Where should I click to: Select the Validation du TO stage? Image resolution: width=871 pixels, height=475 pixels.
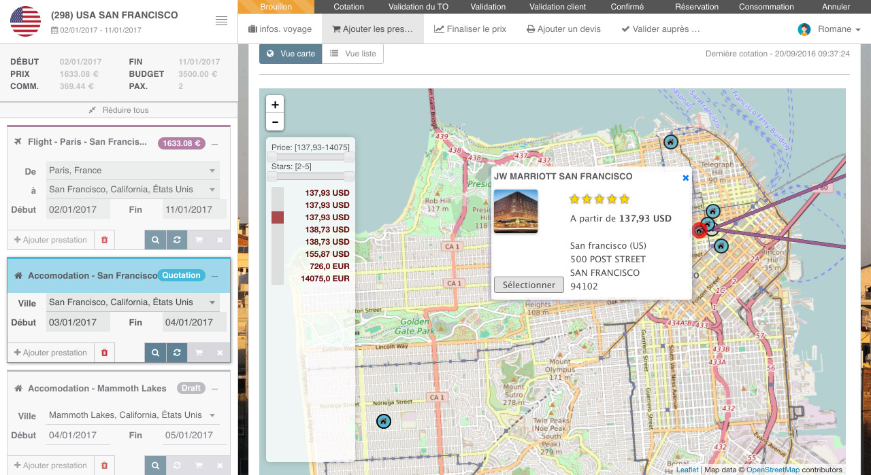tap(418, 7)
